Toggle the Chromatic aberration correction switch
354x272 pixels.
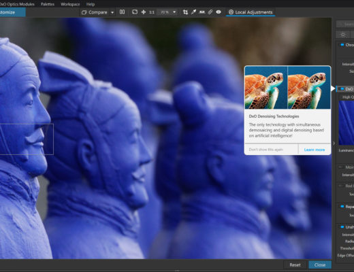pos(342,45)
